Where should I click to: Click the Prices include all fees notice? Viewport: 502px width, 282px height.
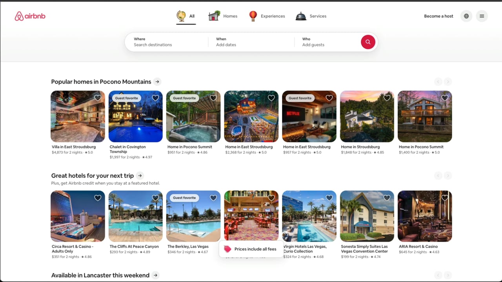coord(251,249)
